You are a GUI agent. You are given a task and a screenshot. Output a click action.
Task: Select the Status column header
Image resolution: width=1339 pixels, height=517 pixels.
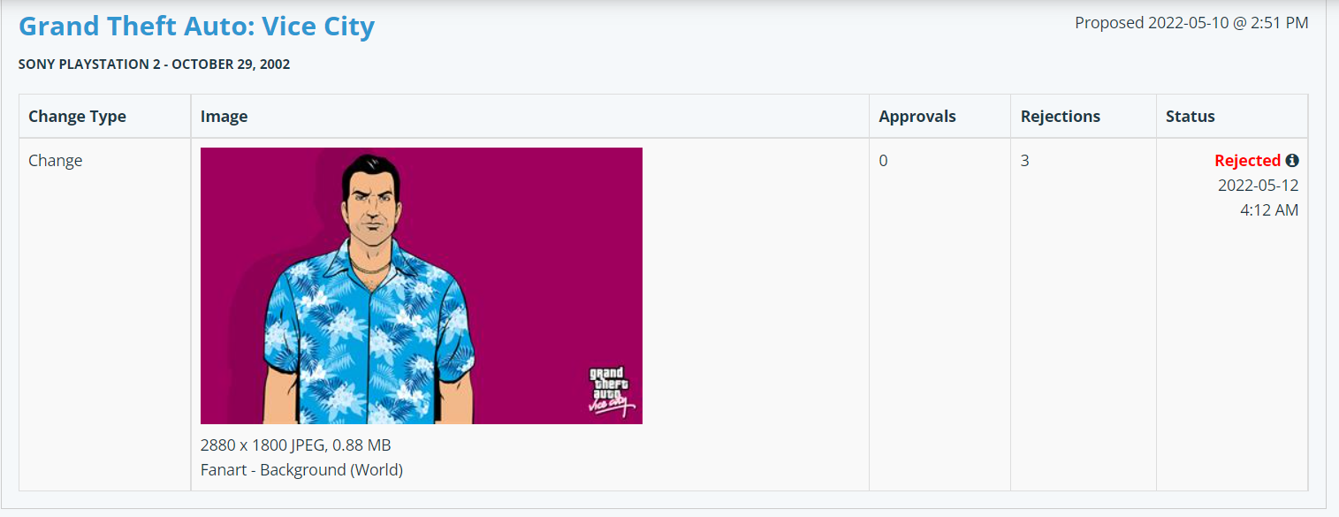(1191, 116)
